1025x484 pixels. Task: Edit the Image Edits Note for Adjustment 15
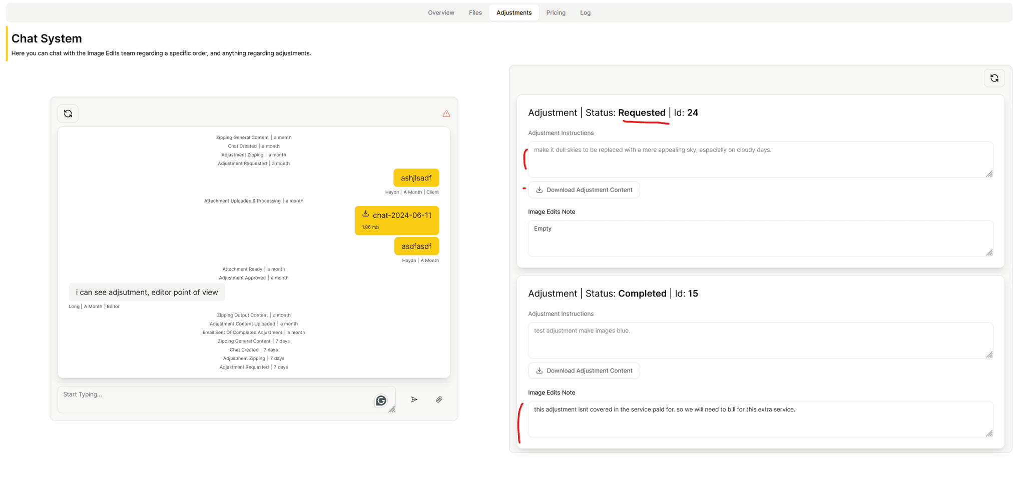pos(760,419)
